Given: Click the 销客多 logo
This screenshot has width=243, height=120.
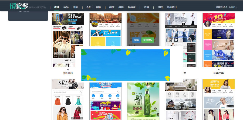Looking at the screenshot, I should coord(18,6).
